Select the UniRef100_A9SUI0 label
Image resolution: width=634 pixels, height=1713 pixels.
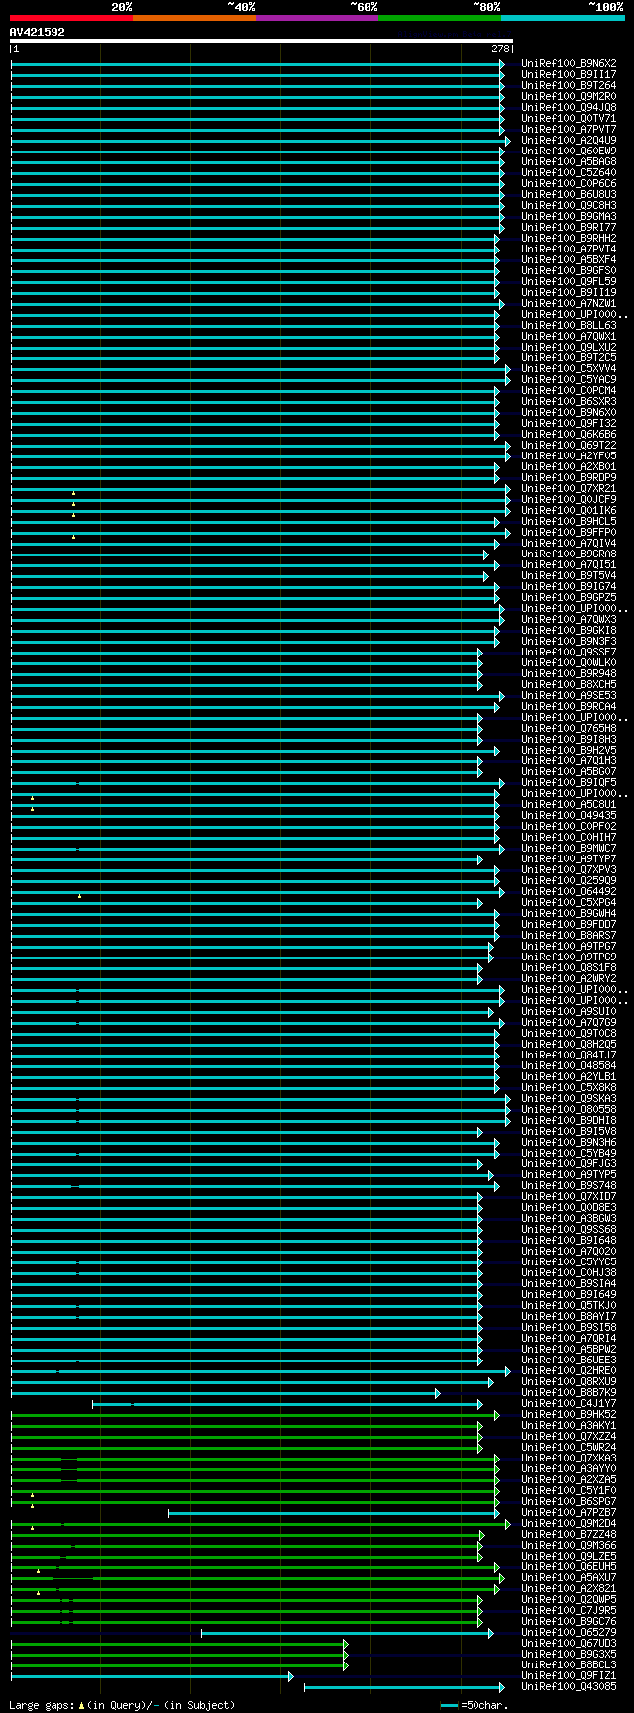coord(569,1011)
